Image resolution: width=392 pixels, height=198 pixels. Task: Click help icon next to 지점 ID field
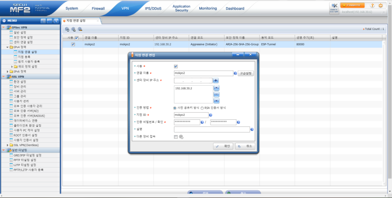click(x=210, y=115)
